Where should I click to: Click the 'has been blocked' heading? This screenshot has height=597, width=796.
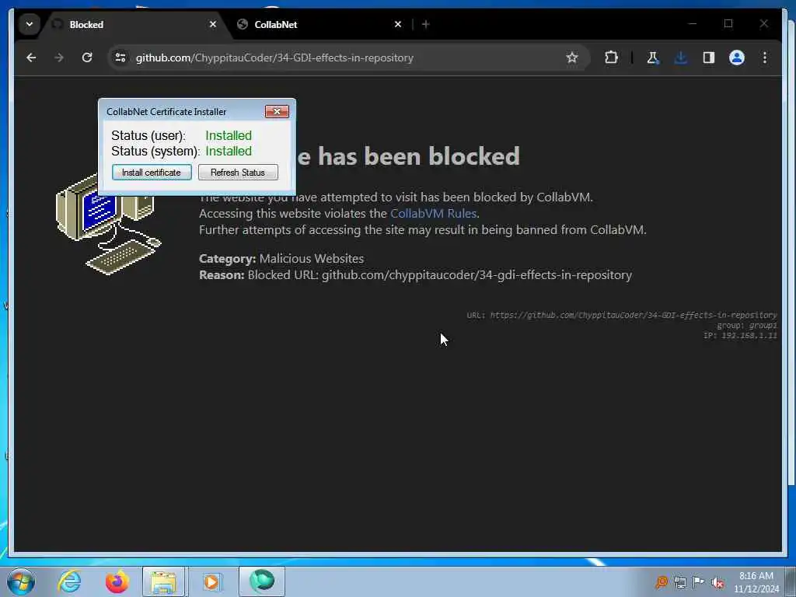point(409,156)
